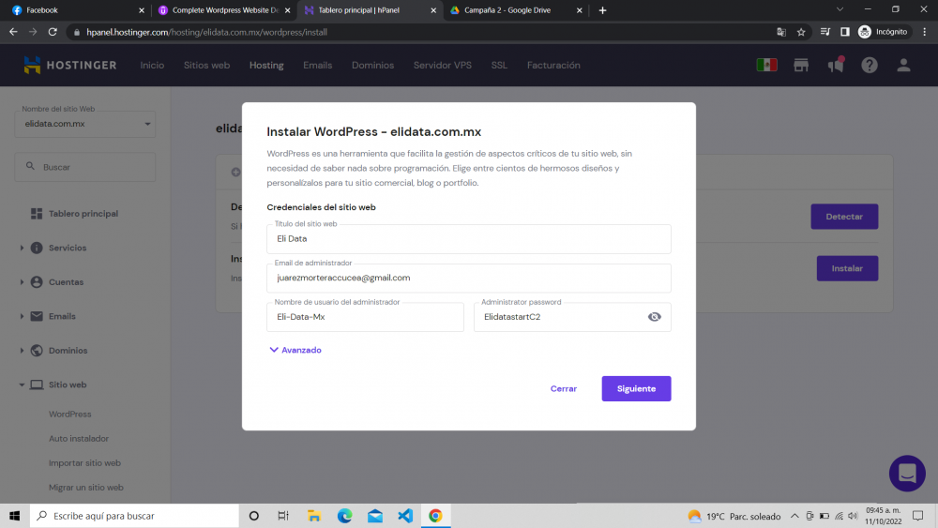Collapse the Sitio web sidebar section
Viewport: 938px width, 528px height.
pyautogui.click(x=23, y=385)
